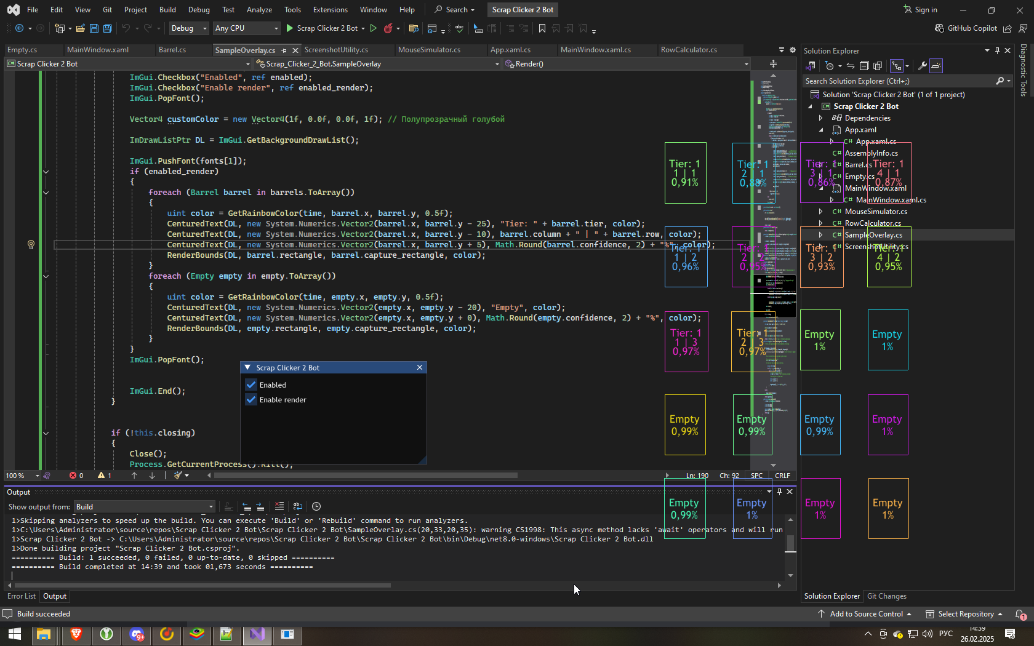The image size is (1034, 646).
Task: Click the bookmark icon in the toolbar
Action: (542, 28)
